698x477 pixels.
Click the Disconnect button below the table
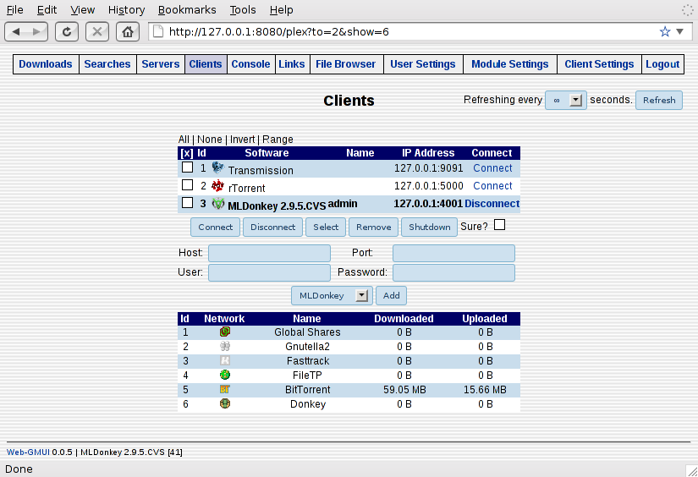tap(273, 227)
